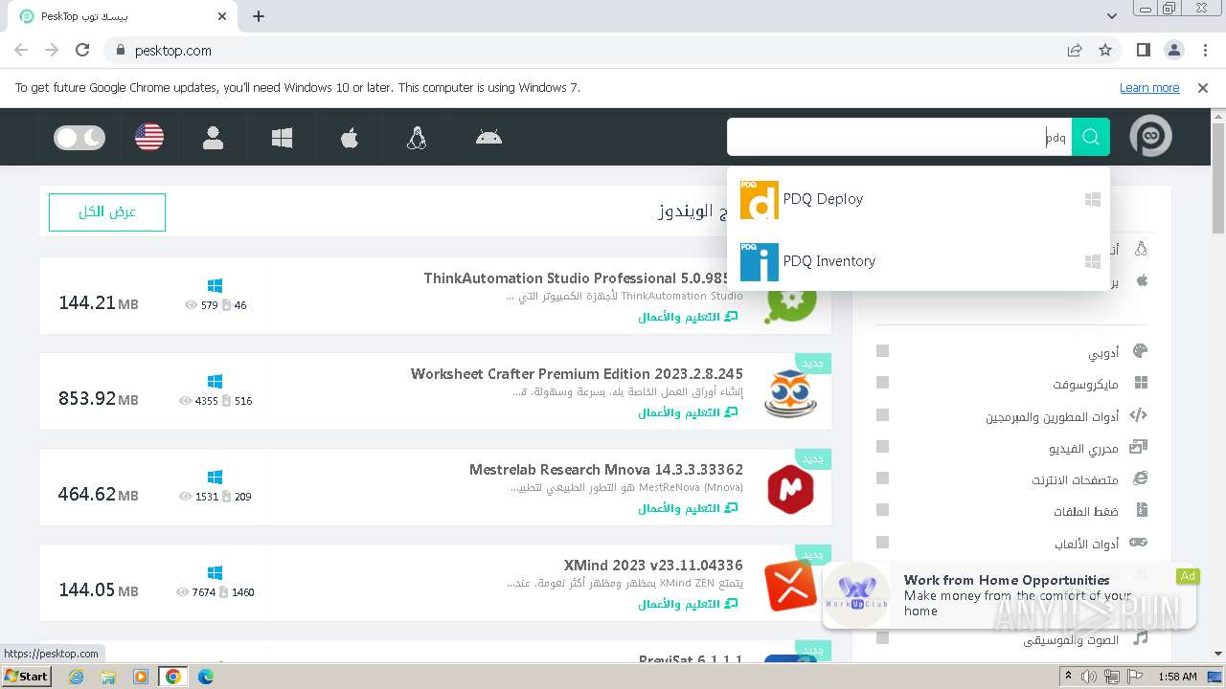Click التعليم والأعمال category under Worksheet Crafter
1226x689 pixels.
point(689,412)
